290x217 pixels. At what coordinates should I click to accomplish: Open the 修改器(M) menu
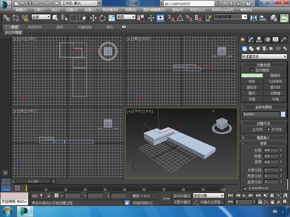(x=110, y=10)
